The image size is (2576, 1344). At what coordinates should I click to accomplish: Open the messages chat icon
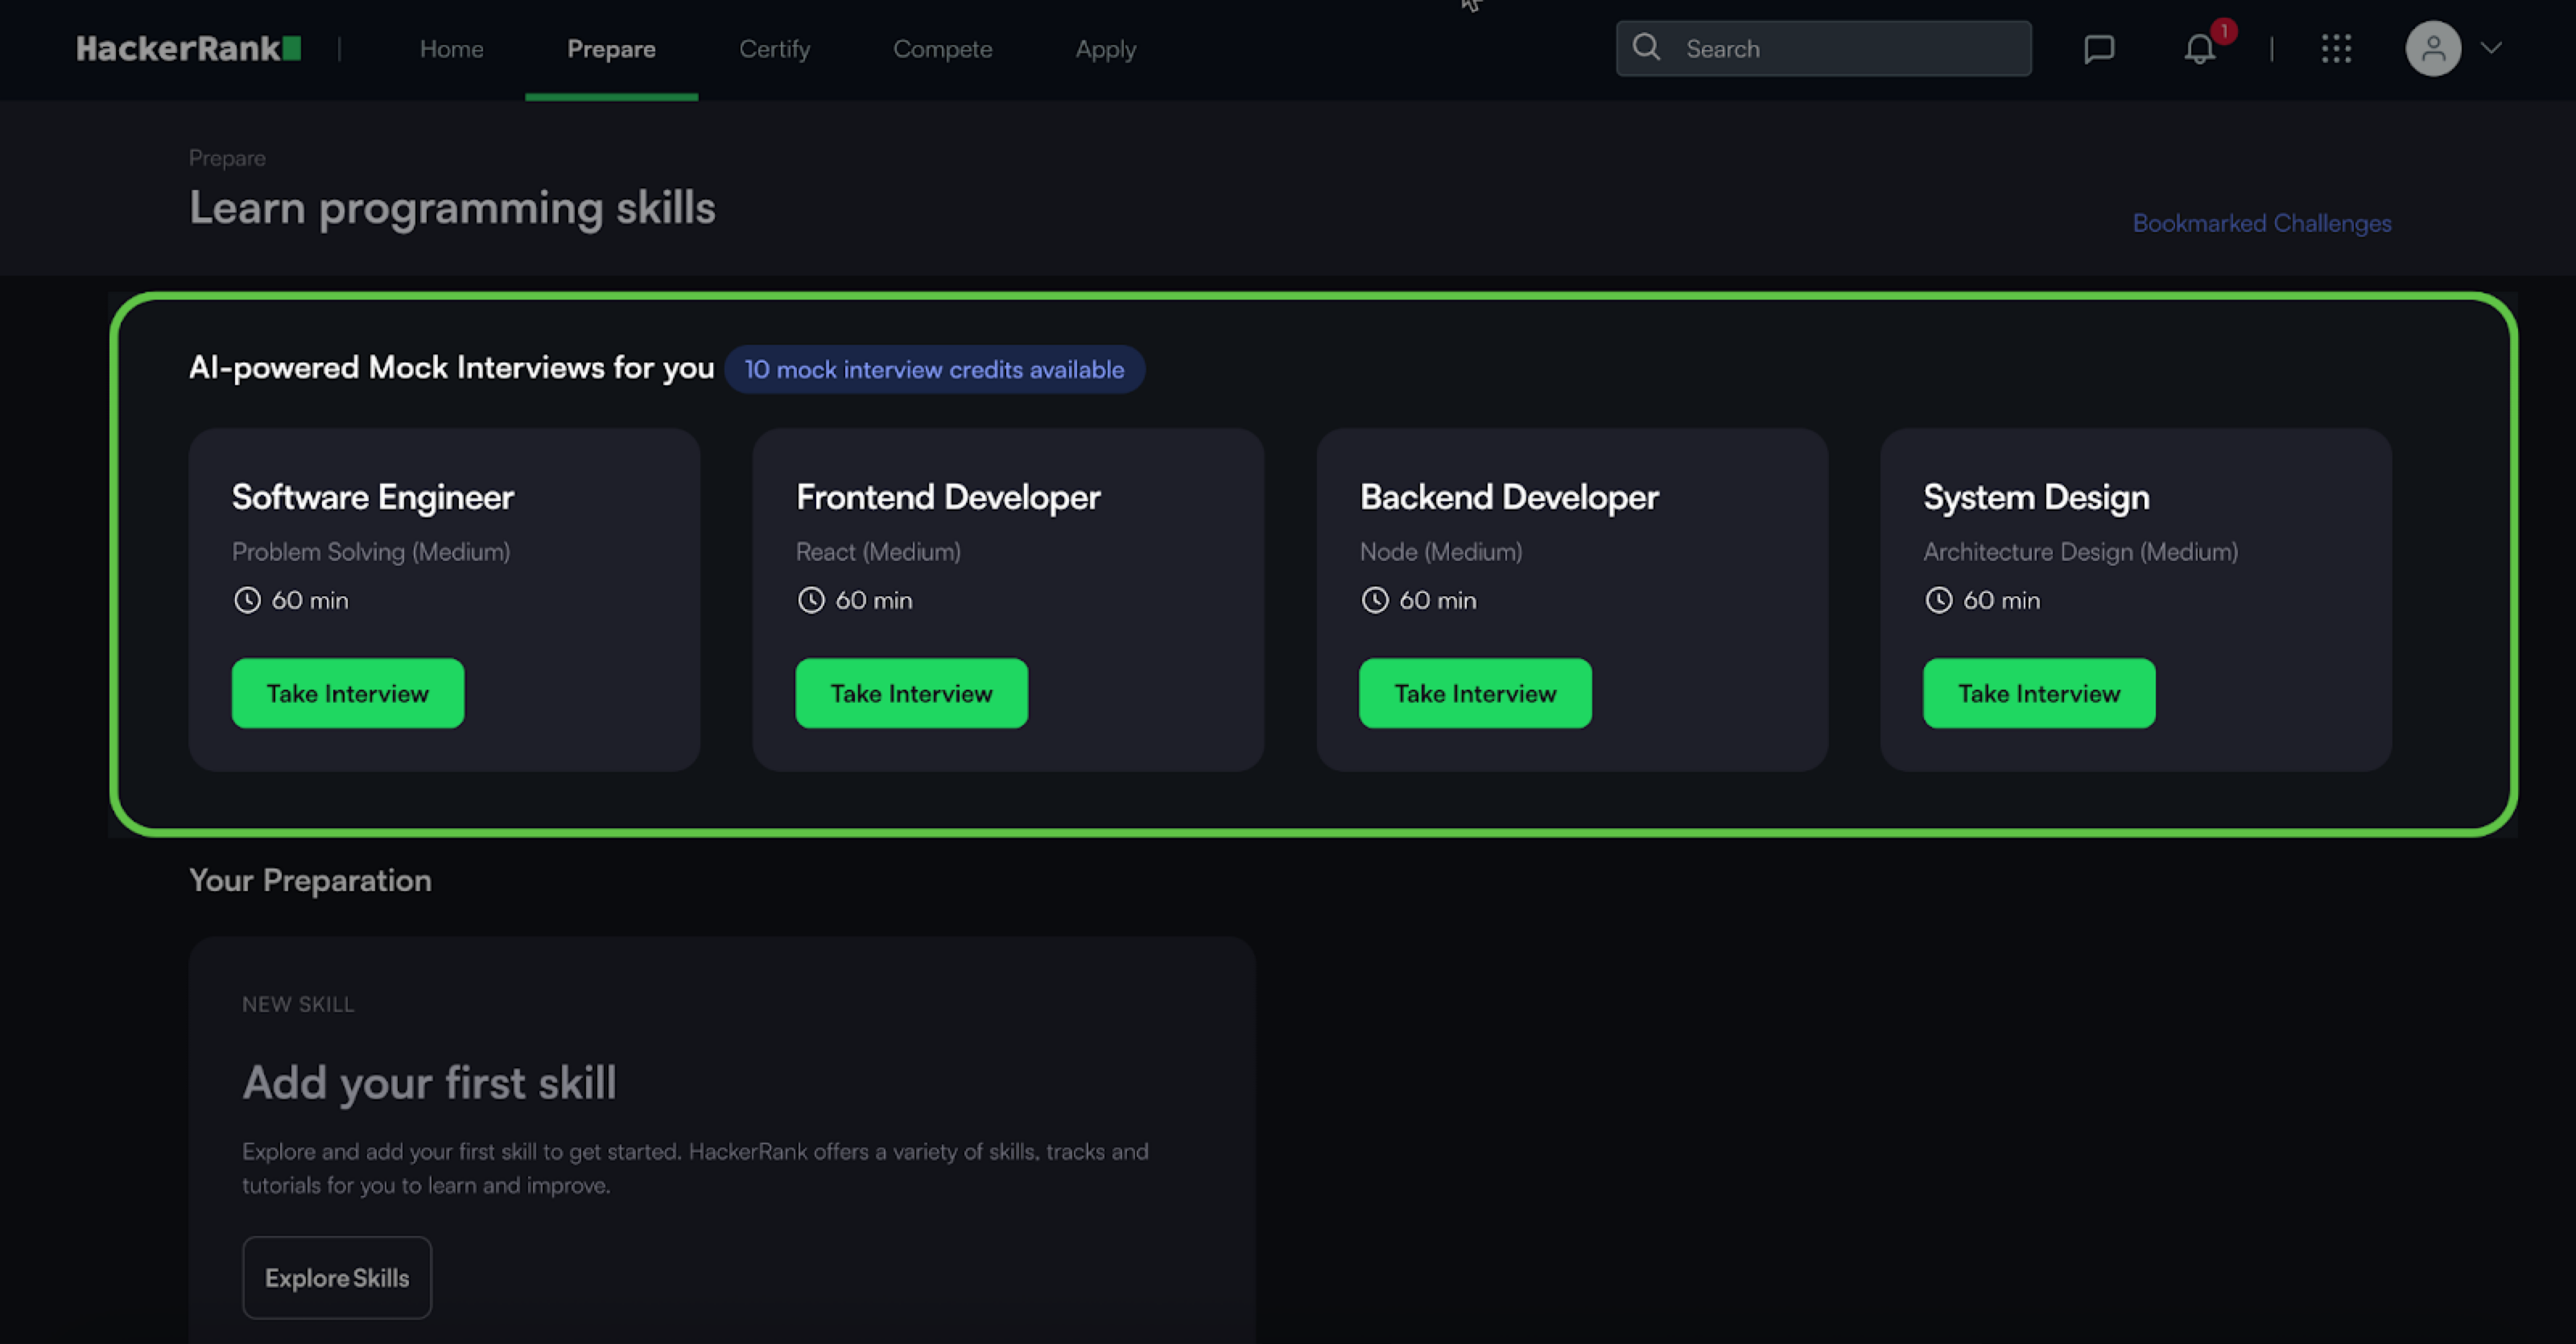pos(2099,48)
